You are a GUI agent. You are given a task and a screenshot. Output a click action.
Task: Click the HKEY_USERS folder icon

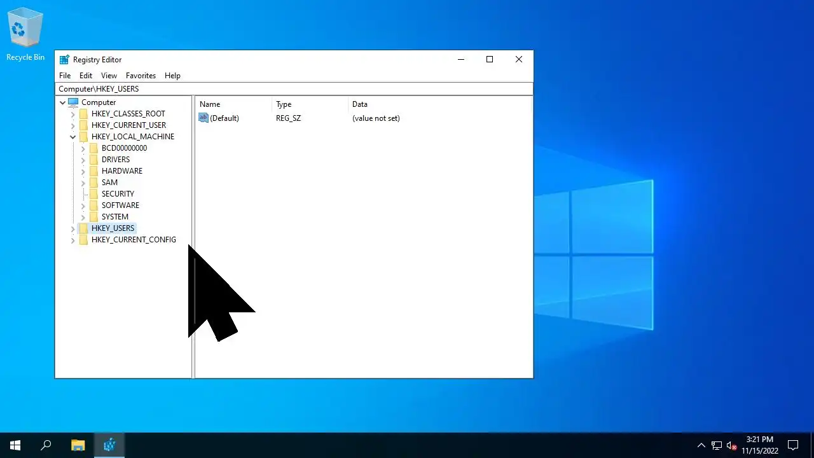(83, 228)
